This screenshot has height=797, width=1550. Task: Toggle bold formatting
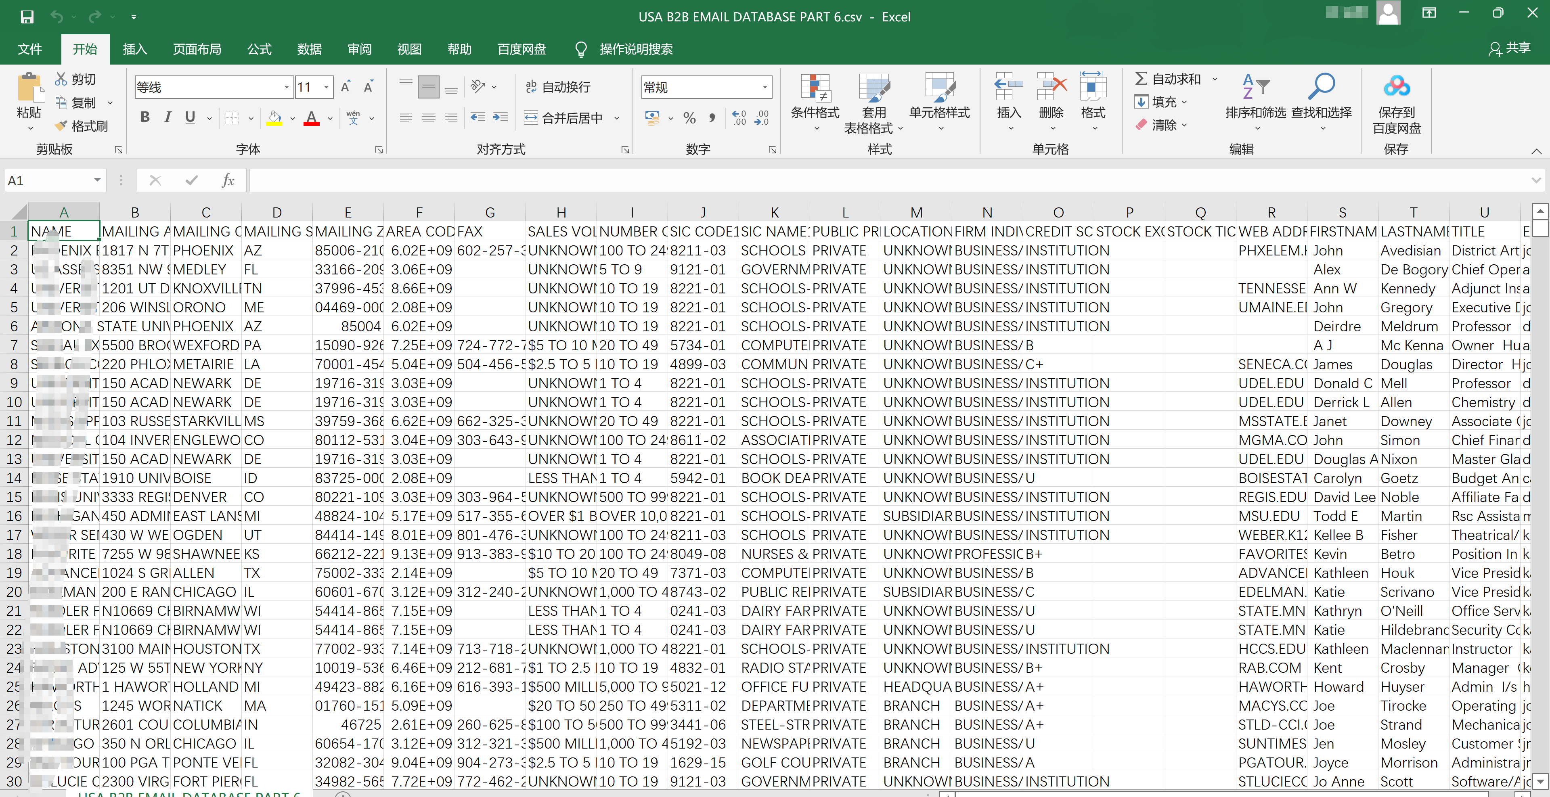coord(145,117)
